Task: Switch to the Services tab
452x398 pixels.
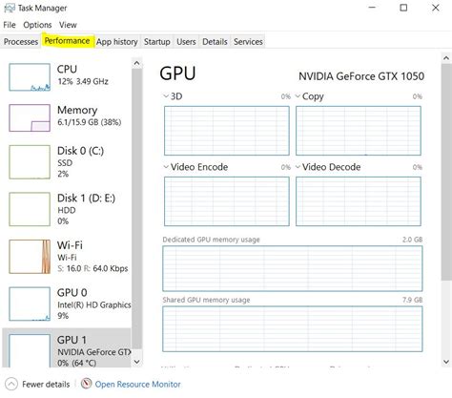Action: 248,42
